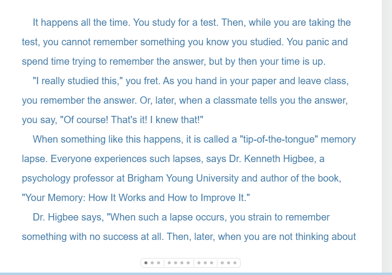Click the vertical scrollbar track at right
The height and width of the screenshot is (275, 392).
387,136
